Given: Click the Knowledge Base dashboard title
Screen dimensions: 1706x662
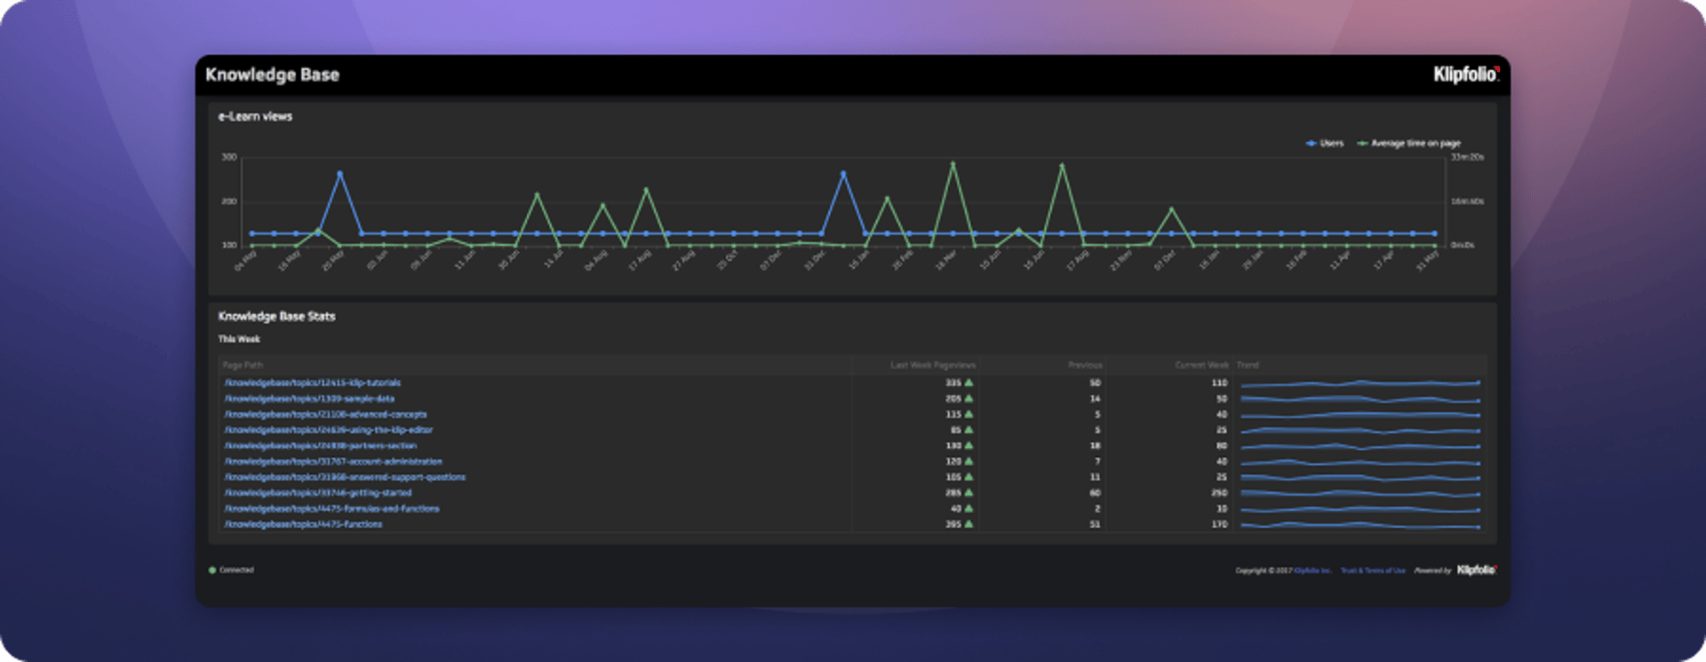Looking at the screenshot, I should (272, 75).
